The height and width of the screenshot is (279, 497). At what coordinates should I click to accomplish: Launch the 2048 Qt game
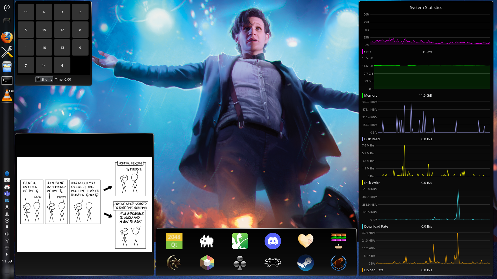pyautogui.click(x=174, y=241)
